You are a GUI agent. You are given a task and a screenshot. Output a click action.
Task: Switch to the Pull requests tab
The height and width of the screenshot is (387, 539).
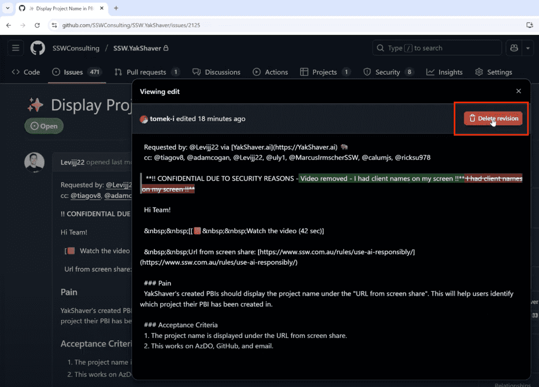click(147, 72)
